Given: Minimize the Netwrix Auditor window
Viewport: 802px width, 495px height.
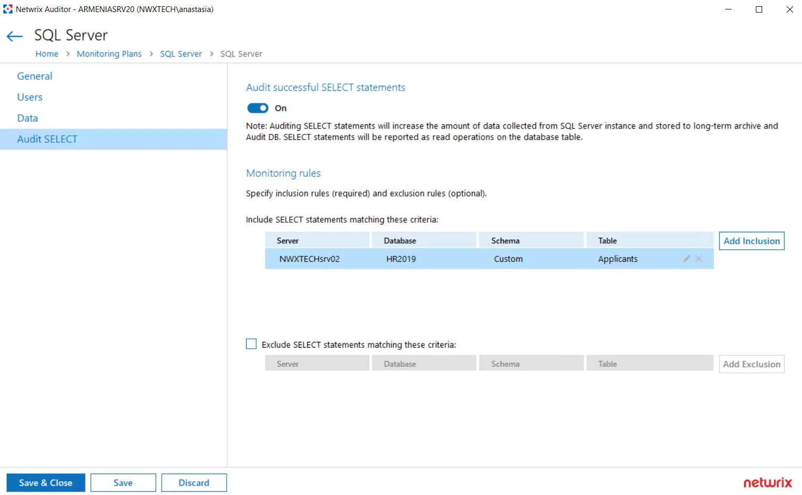Looking at the screenshot, I should [x=729, y=9].
